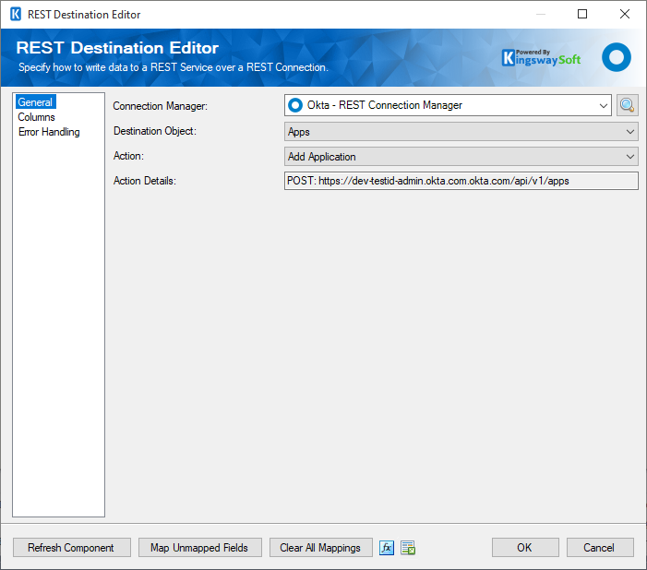This screenshot has height=570, width=647.
Task: Click the Destination Object label
Action: click(x=155, y=131)
